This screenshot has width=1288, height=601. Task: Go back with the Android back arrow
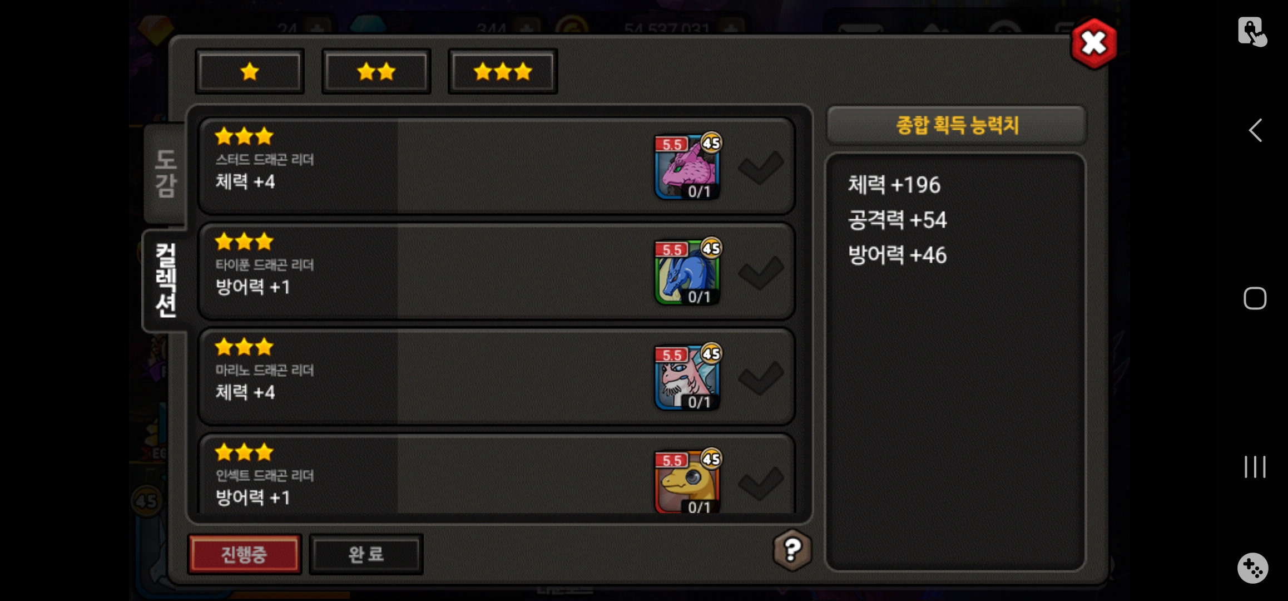1255,131
